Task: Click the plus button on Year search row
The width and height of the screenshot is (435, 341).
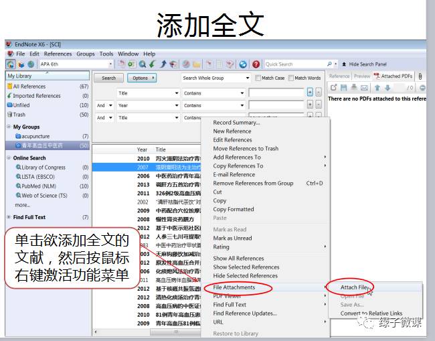Action: [310, 105]
